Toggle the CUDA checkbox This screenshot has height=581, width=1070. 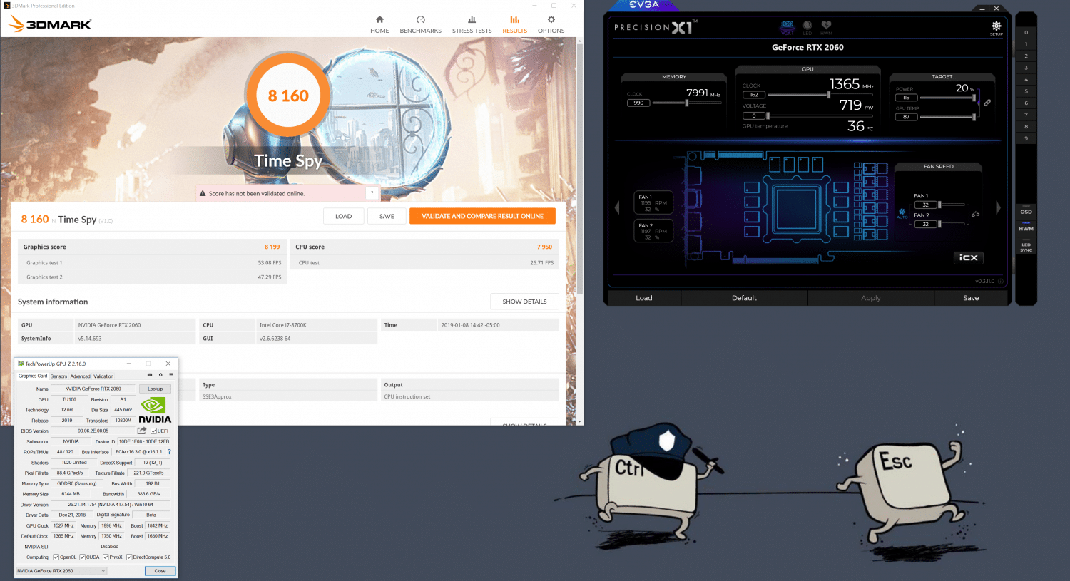pyautogui.click(x=83, y=557)
